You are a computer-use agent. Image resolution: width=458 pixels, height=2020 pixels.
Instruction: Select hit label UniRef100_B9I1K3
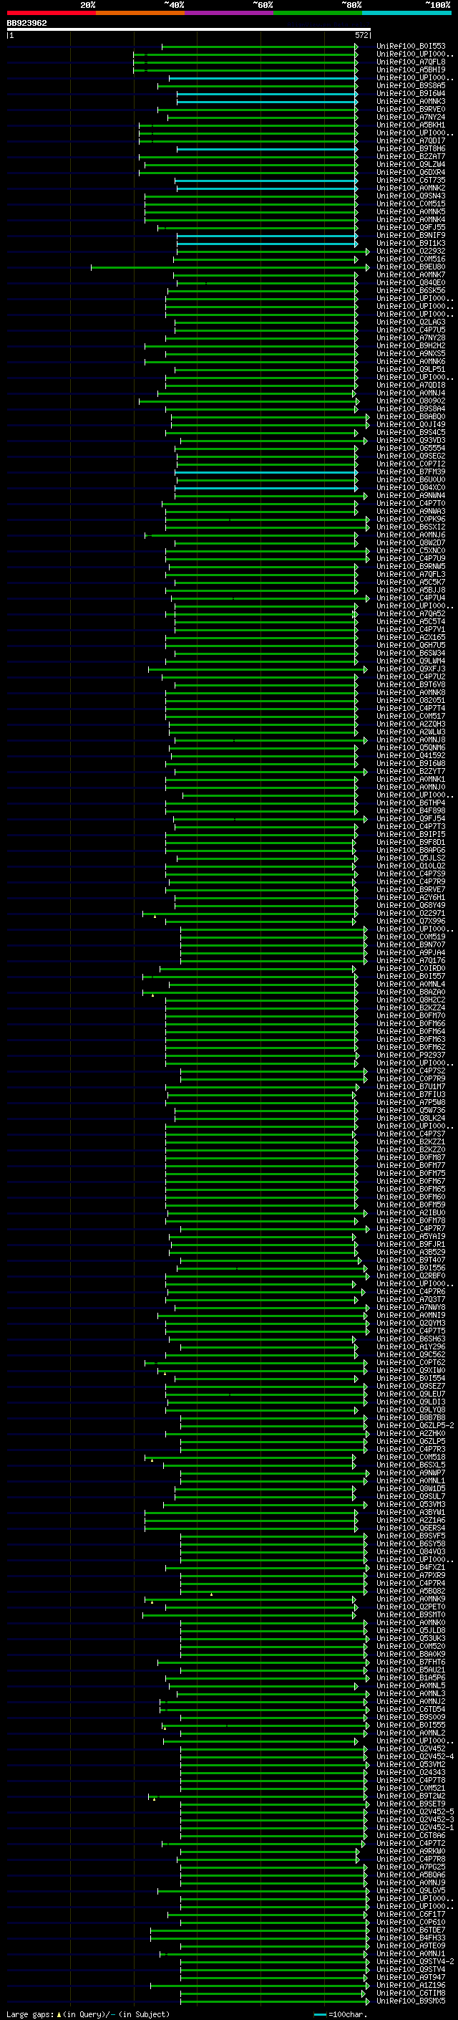[411, 244]
